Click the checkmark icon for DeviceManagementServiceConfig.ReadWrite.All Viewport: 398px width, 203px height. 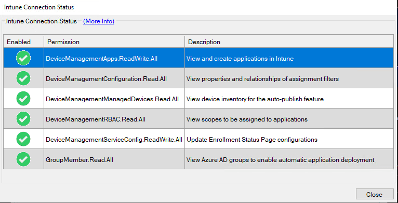23,139
